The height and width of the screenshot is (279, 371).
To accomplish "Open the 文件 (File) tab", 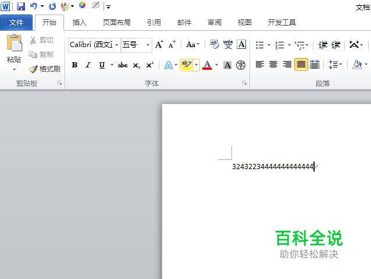I will tap(16, 23).
